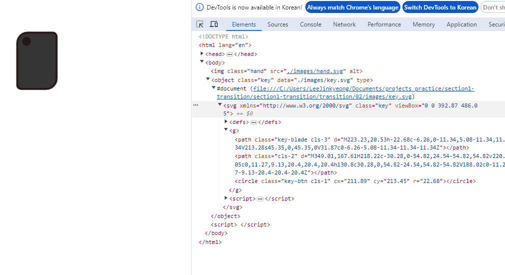The image size is (505, 275).
Task: Expand the defs element arrow
Action: coord(226,121)
